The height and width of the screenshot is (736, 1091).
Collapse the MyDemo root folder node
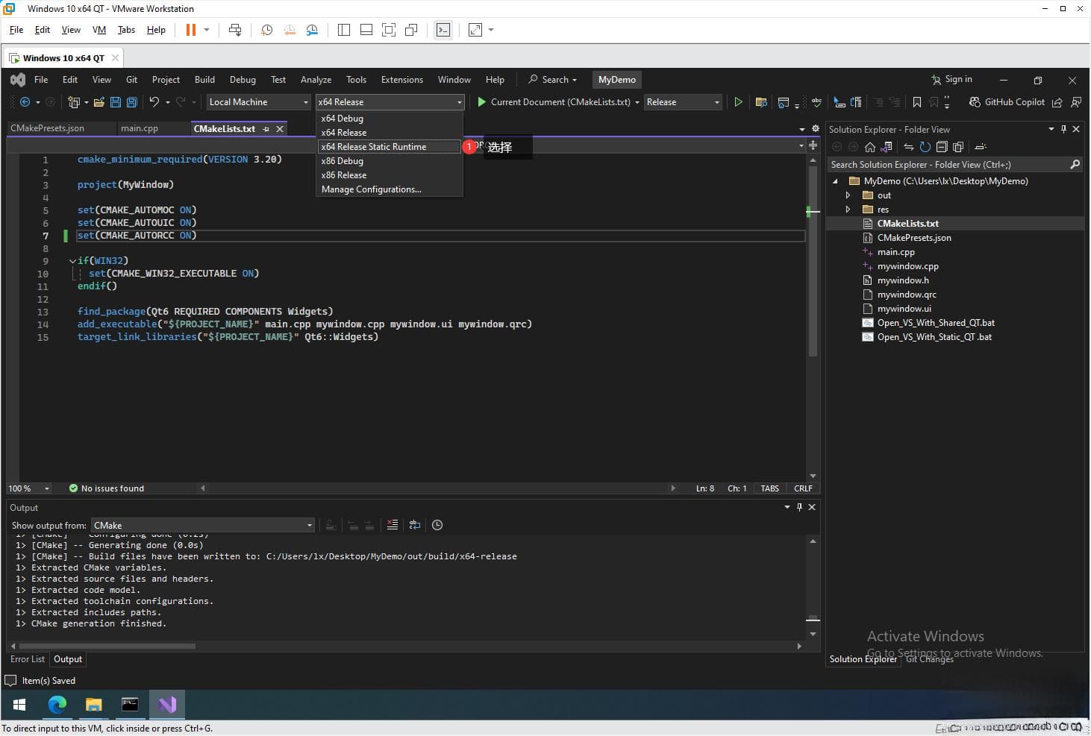tap(835, 181)
